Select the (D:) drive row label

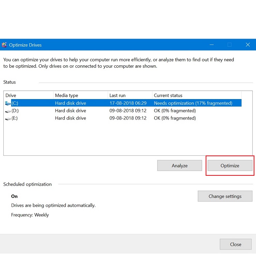15,111
